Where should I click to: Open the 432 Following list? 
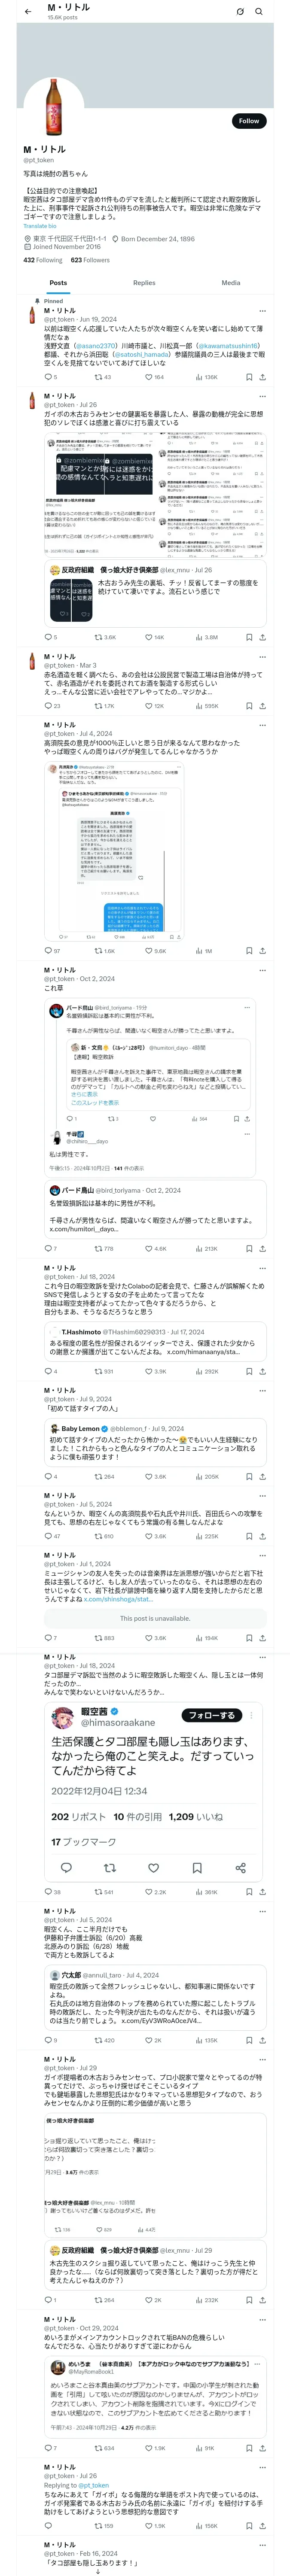[x=43, y=260]
